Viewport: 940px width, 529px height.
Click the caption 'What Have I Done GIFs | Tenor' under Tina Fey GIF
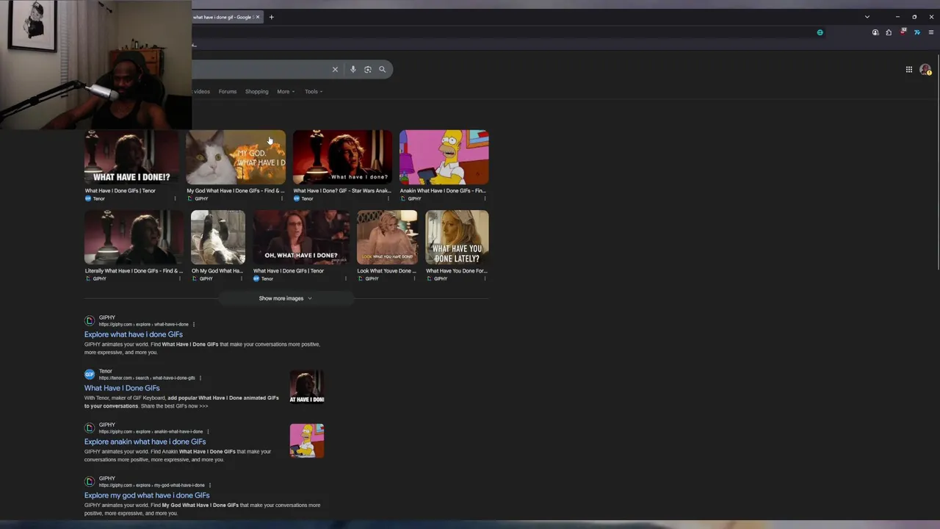point(289,270)
